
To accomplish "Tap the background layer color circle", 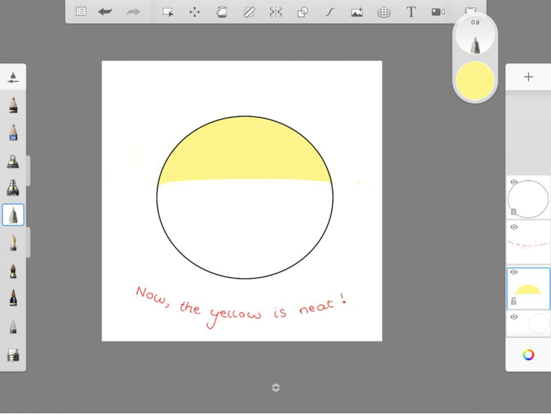I will coord(539,323).
